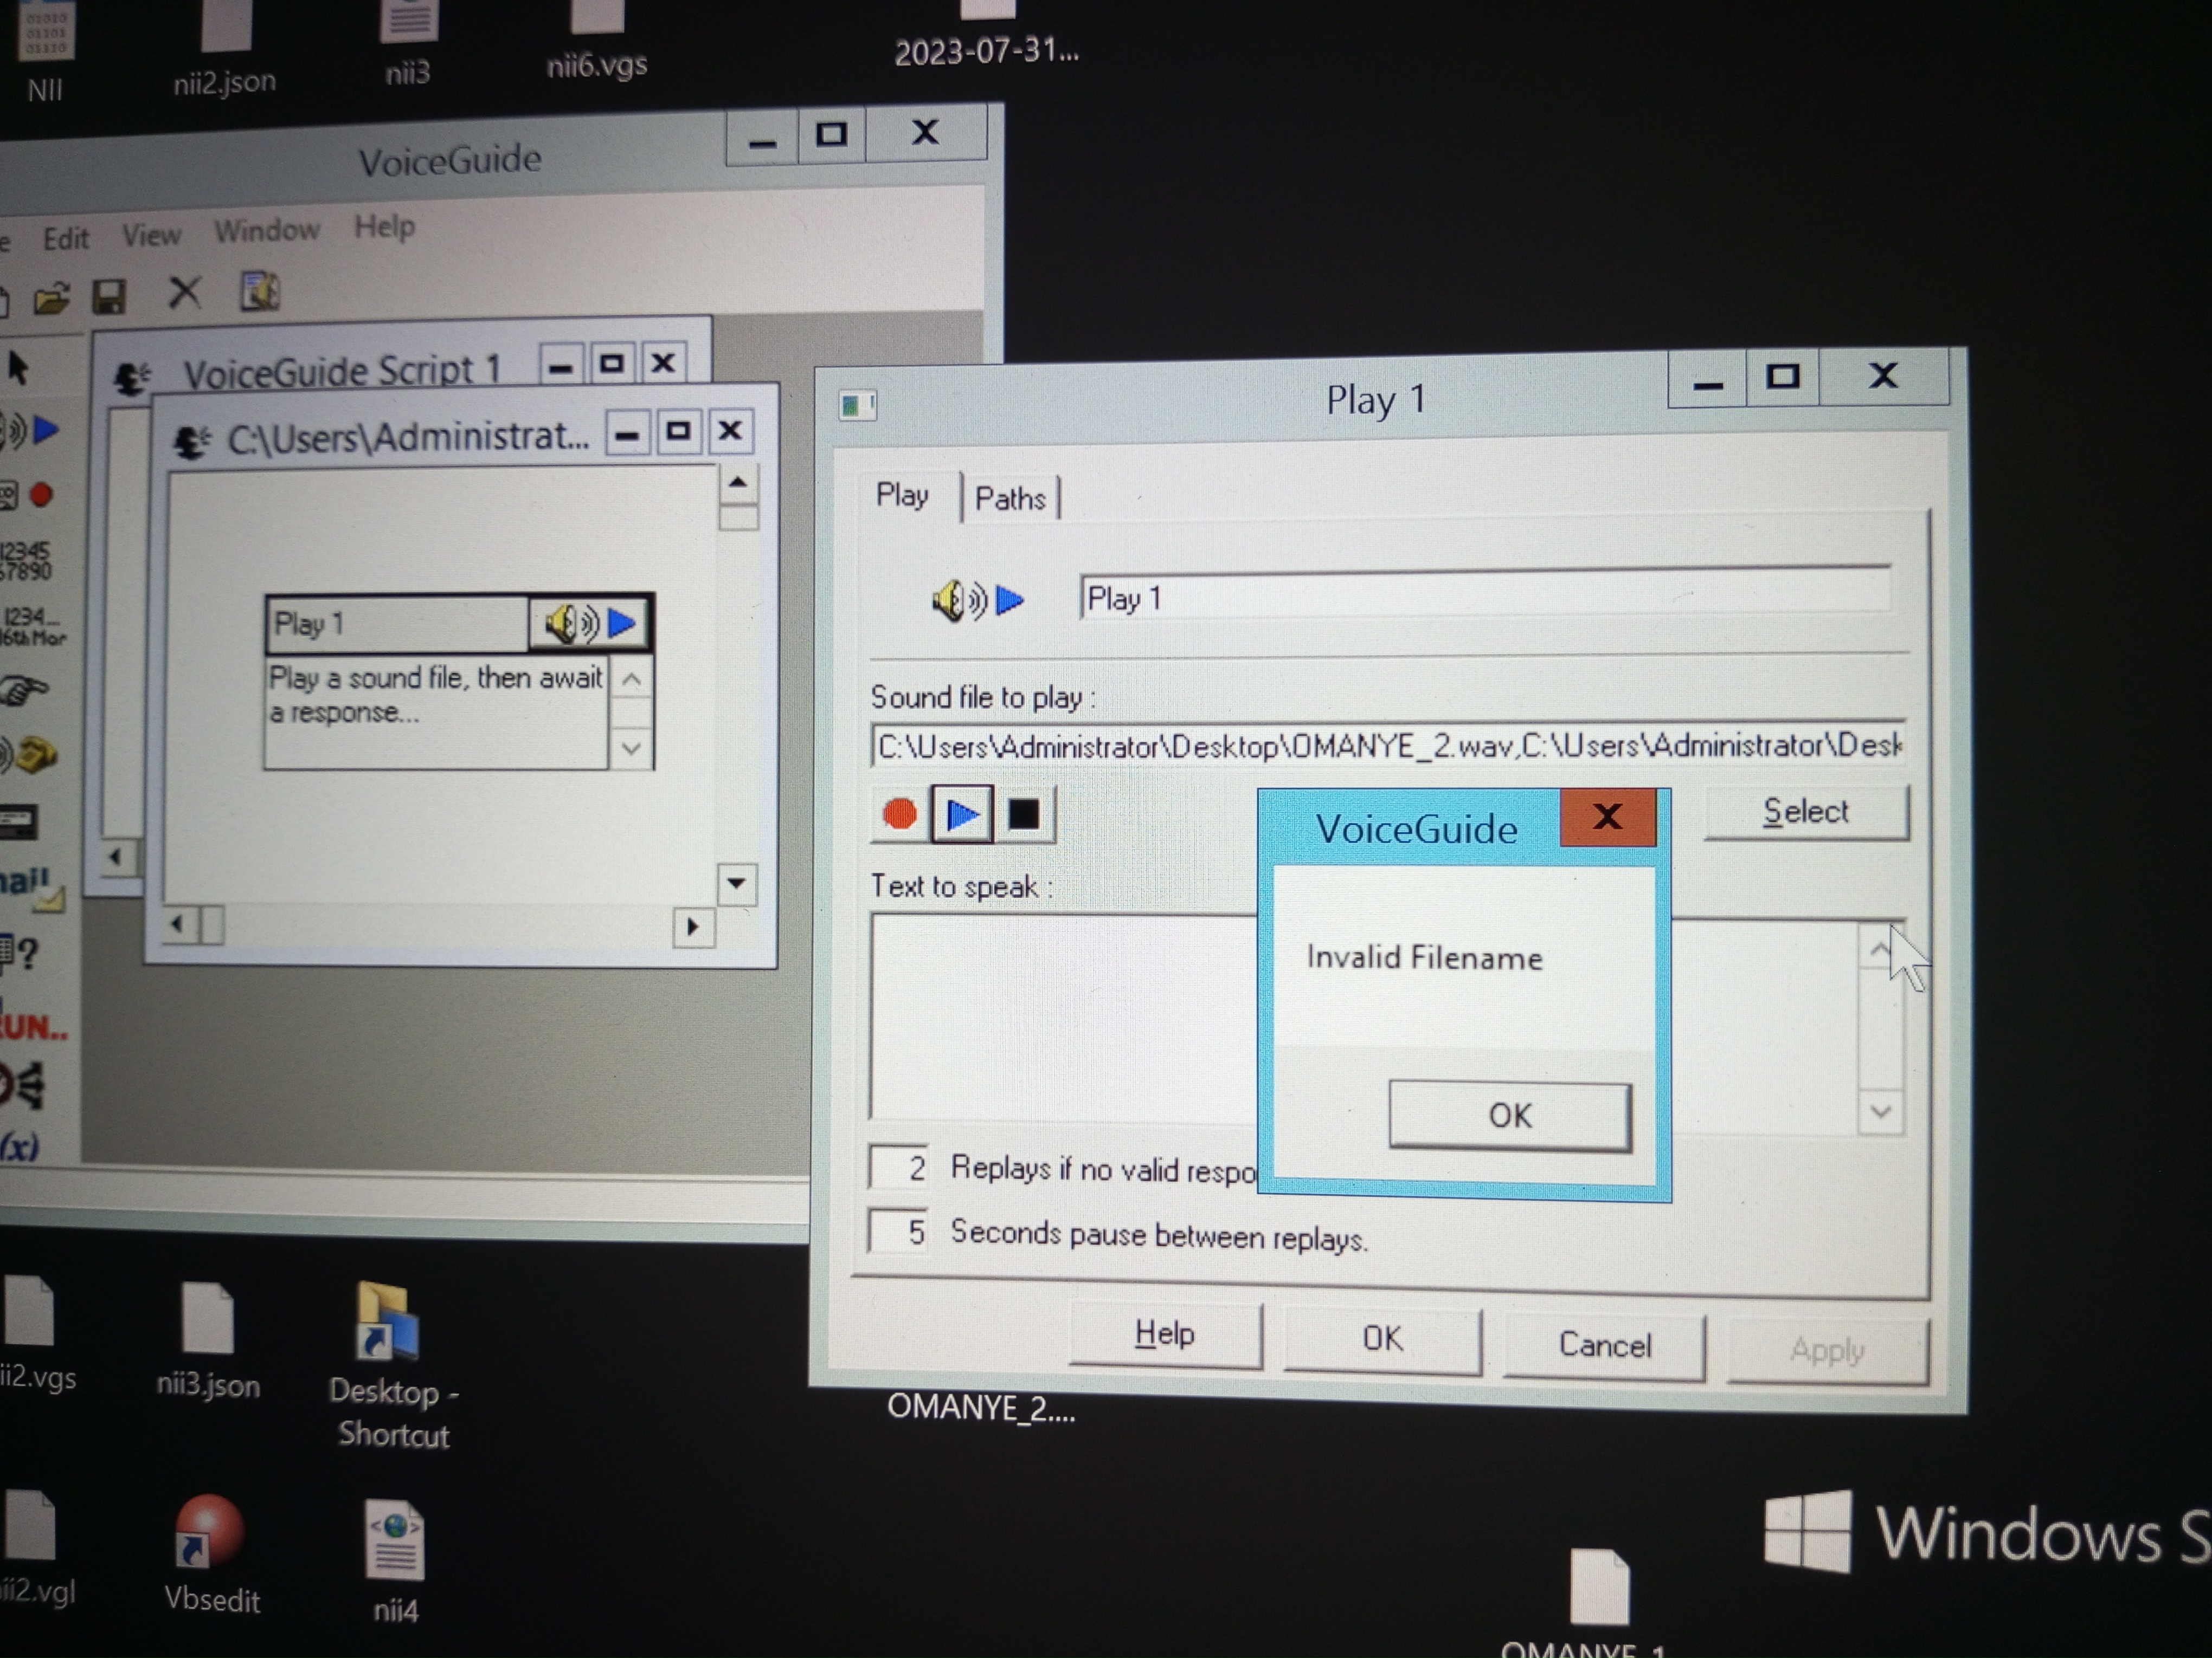
Task: Click Play 1 module description scroll down chevron
Action: (x=631, y=748)
